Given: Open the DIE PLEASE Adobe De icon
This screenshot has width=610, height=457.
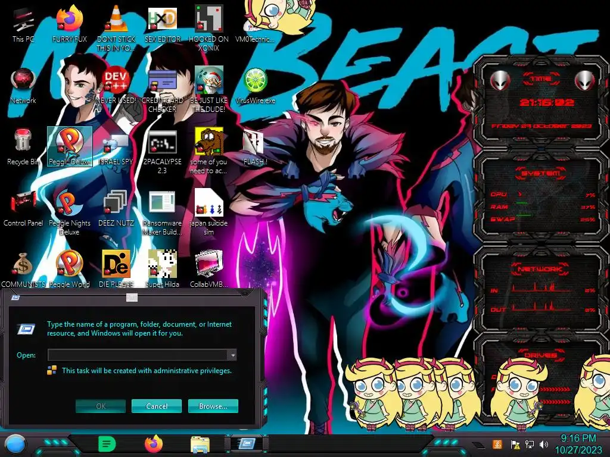Looking at the screenshot, I should [116, 269].
